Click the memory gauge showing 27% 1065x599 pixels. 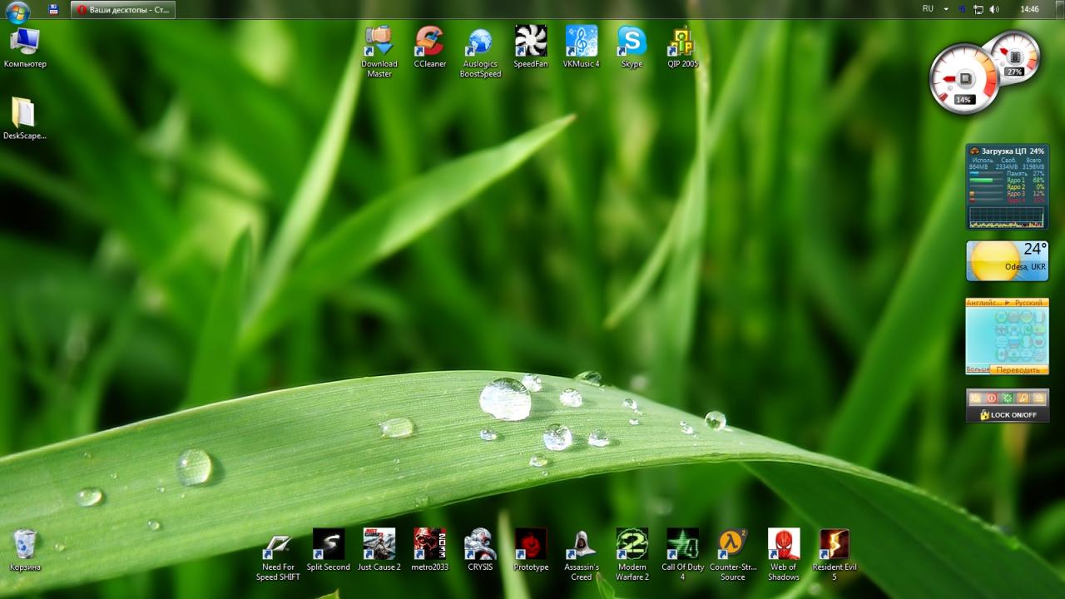(1014, 56)
